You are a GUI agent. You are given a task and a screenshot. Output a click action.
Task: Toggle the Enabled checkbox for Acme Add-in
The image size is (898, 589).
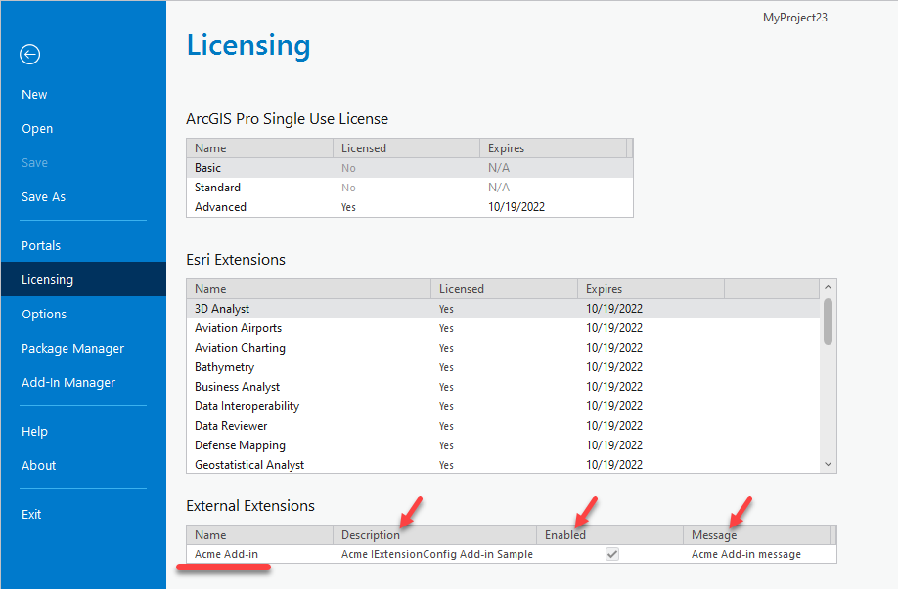pyautogui.click(x=611, y=553)
